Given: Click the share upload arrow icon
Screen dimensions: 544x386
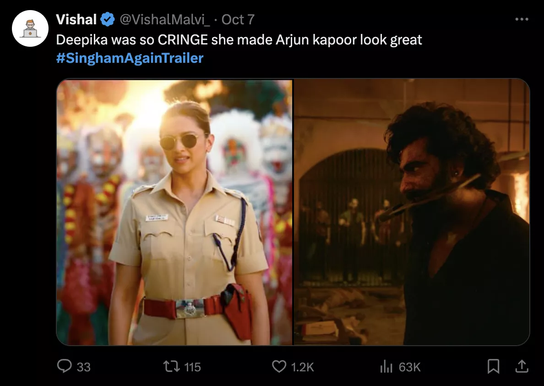Looking at the screenshot, I should (522, 366).
